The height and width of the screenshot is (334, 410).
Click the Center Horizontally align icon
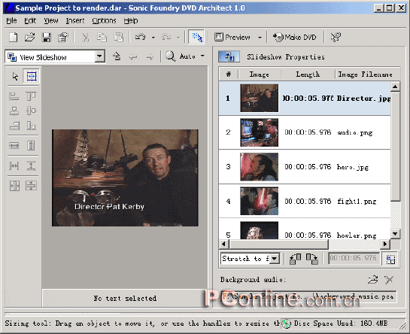14,111
